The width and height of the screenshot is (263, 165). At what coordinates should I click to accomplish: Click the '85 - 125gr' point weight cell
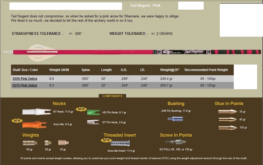(208, 85)
